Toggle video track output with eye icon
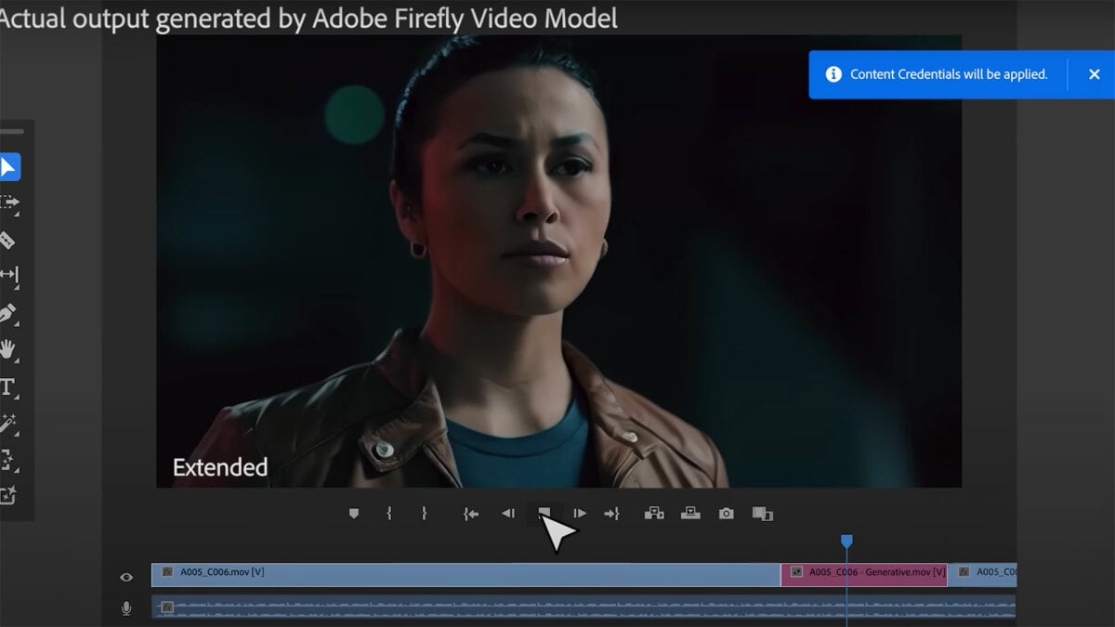The image size is (1115, 627). 126,577
